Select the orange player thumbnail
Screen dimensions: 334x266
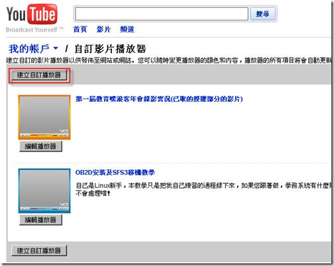click(x=44, y=117)
